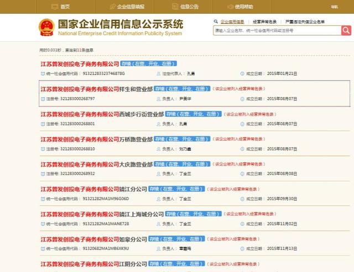Click the credit code icon before 91321283323746878G
354x272 pixels.
[43, 73]
